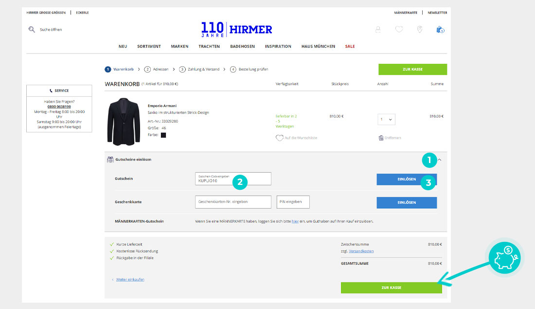Open the MARKEN menu
The width and height of the screenshot is (535, 309).
179,46
